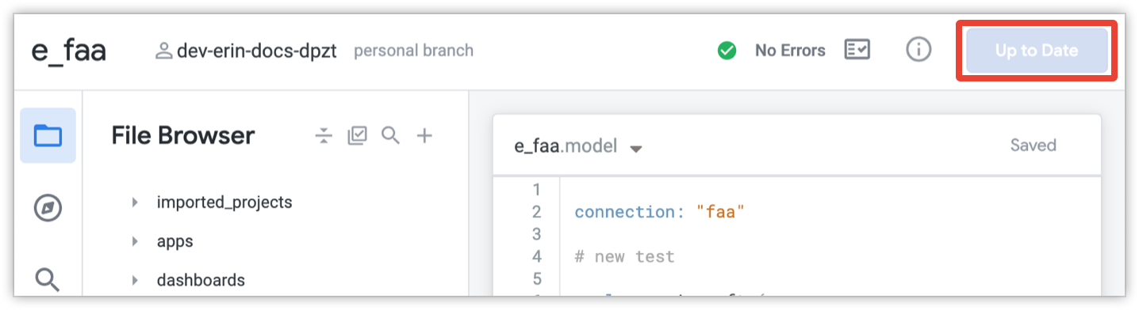Click the Up to Date button
The width and height of the screenshot is (1139, 310).
pyautogui.click(x=1037, y=51)
